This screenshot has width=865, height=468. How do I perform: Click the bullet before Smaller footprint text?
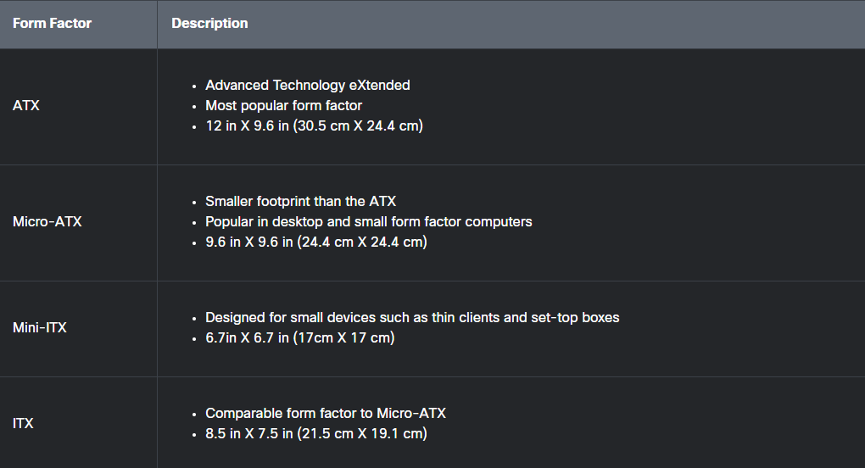click(194, 203)
